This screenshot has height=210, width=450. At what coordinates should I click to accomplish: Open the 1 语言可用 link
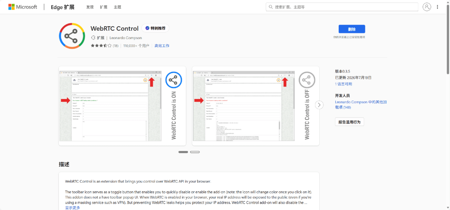click(x=343, y=84)
